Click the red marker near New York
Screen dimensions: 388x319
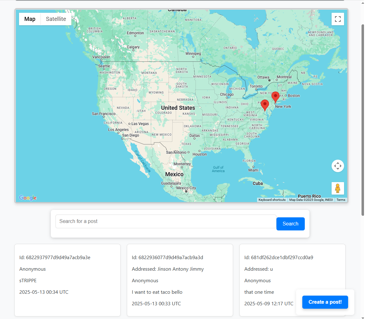(275, 97)
